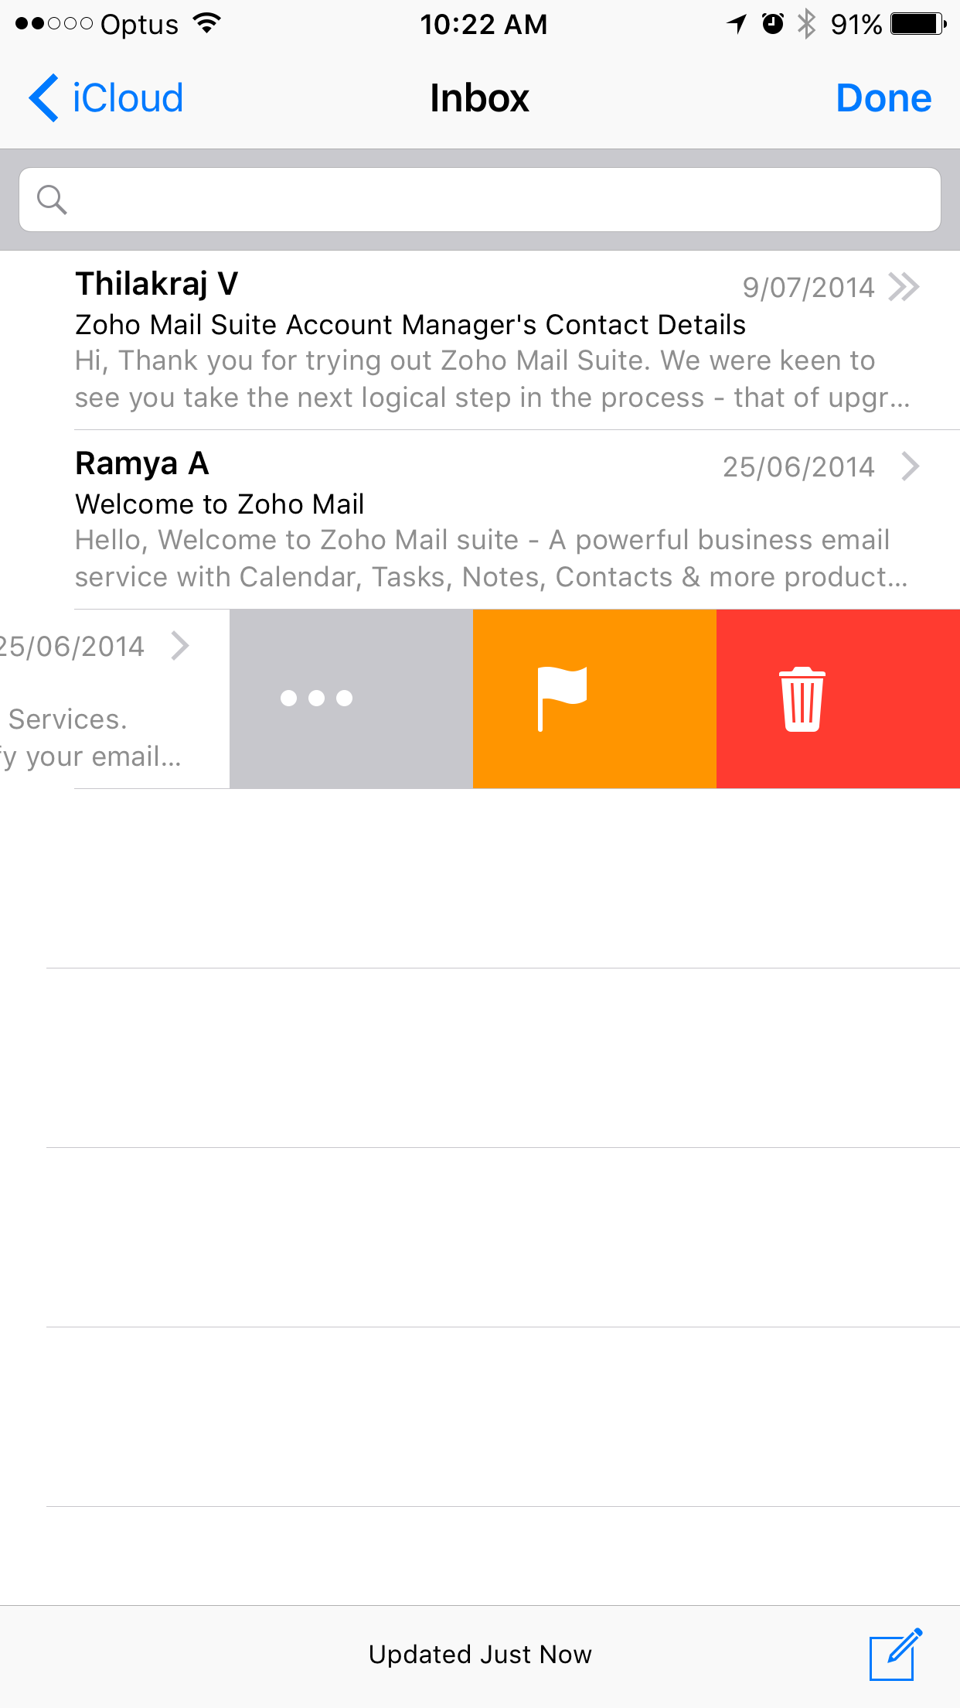Tap the battery indicator in status bar

point(918,24)
